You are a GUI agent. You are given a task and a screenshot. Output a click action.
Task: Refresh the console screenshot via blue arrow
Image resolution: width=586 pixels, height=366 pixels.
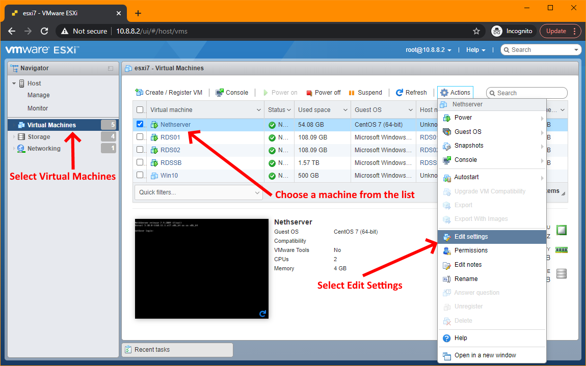tap(263, 314)
